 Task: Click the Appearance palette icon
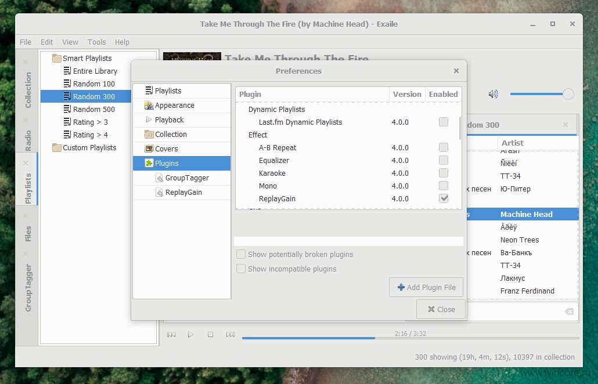tap(149, 105)
